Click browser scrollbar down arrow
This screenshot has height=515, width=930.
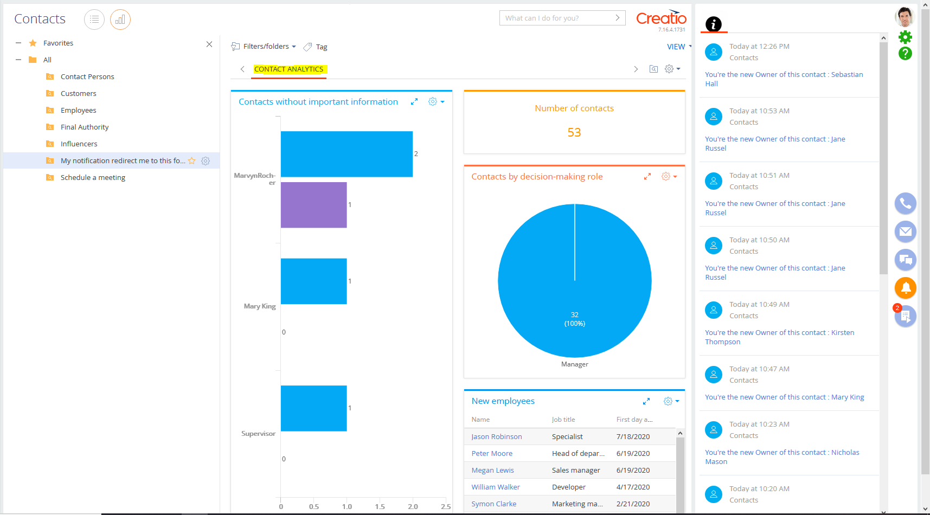925,509
